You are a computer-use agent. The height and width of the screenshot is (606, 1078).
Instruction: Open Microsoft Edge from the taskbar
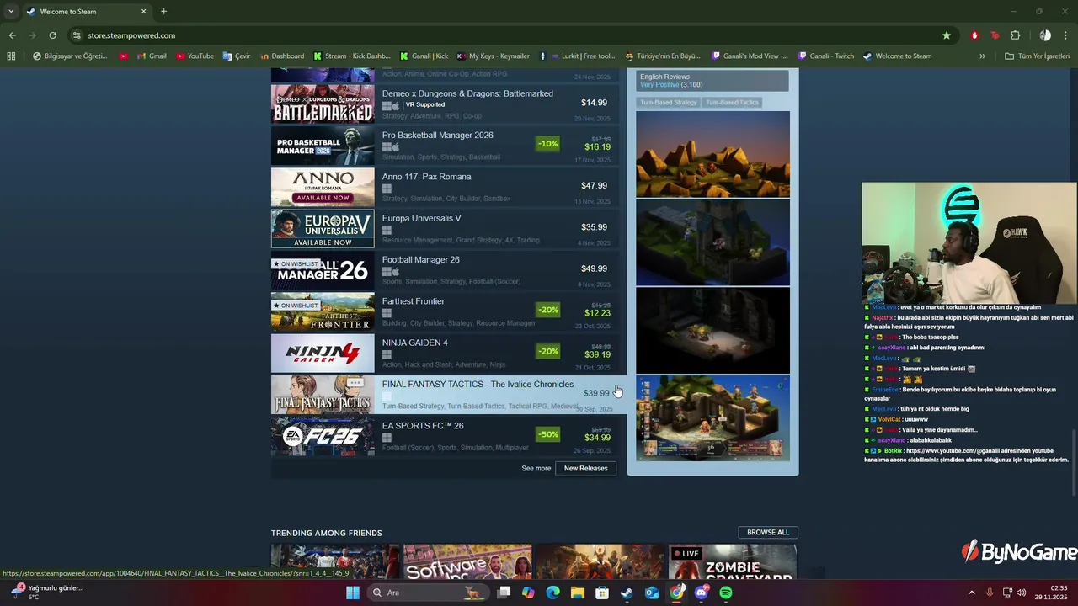click(552, 593)
